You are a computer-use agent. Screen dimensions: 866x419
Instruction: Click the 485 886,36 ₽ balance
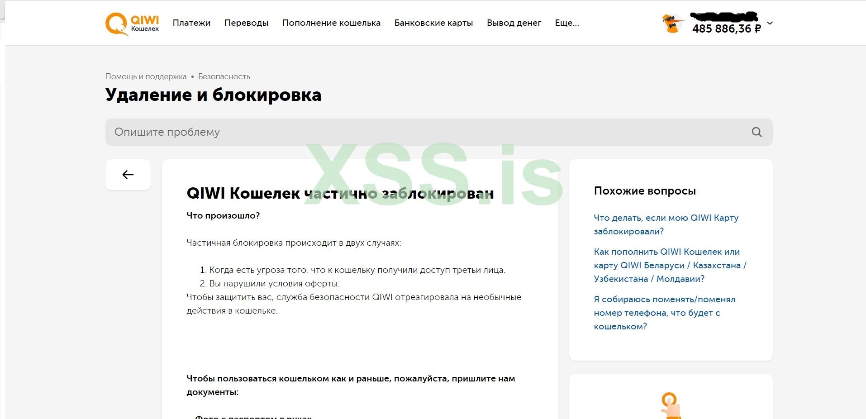[x=727, y=29]
